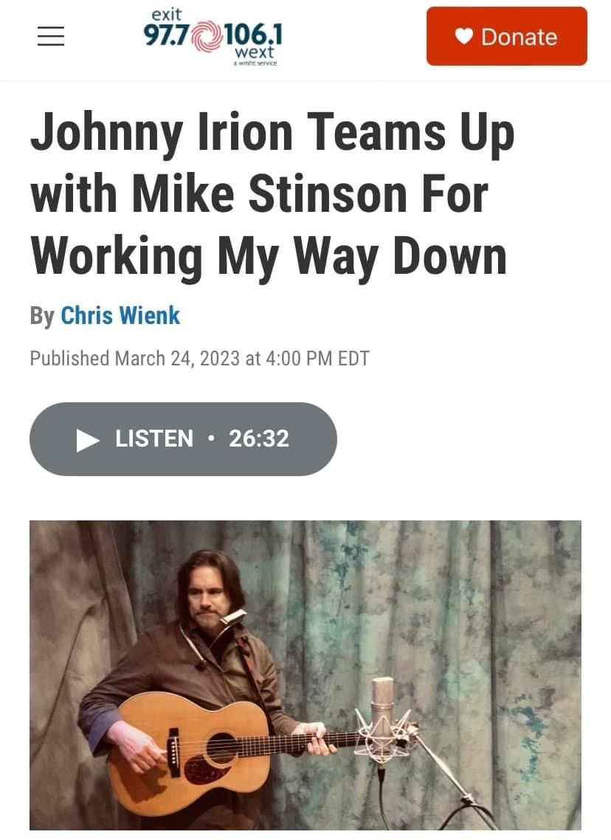
Task: Click the Donate button
Action: [506, 36]
